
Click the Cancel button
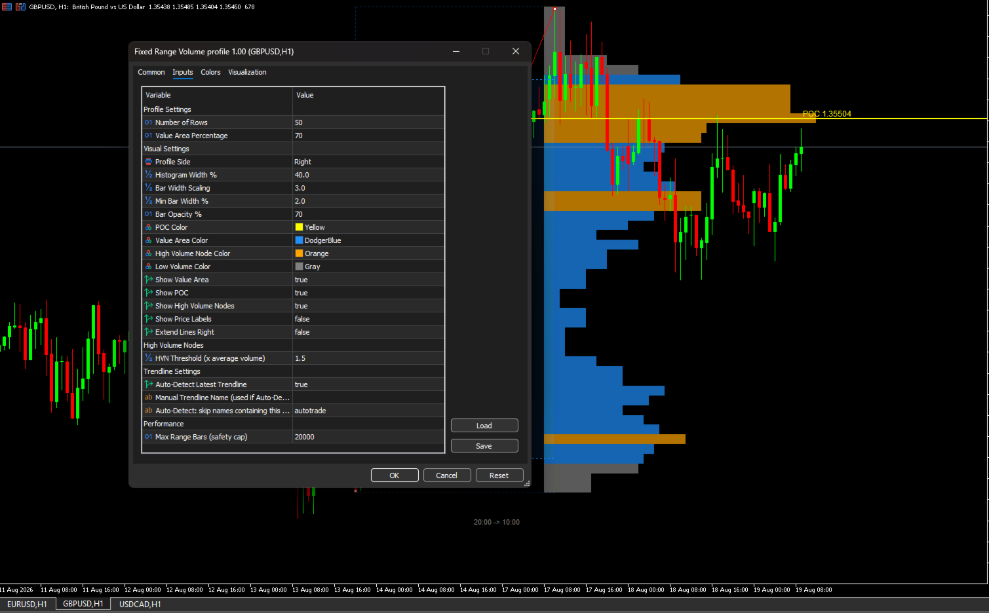click(447, 475)
